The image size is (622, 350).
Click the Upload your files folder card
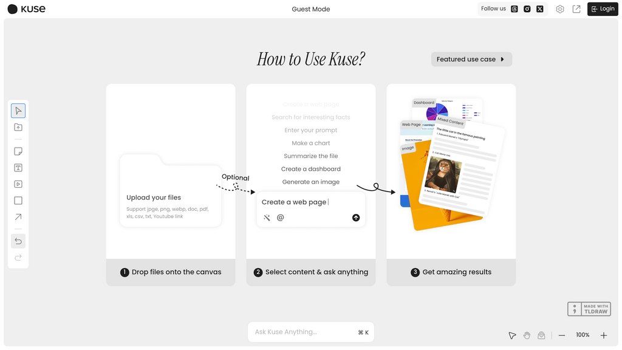point(171,191)
